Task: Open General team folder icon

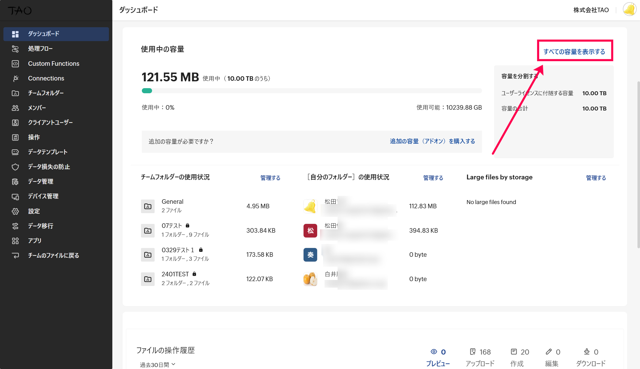Action: pyautogui.click(x=148, y=206)
